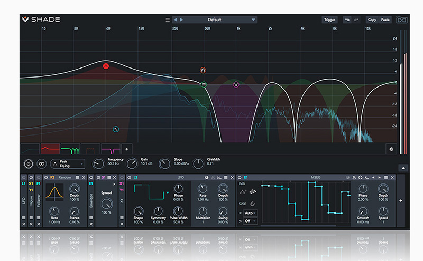Toggle MSEG grid snap magnet icon

[x=253, y=204]
